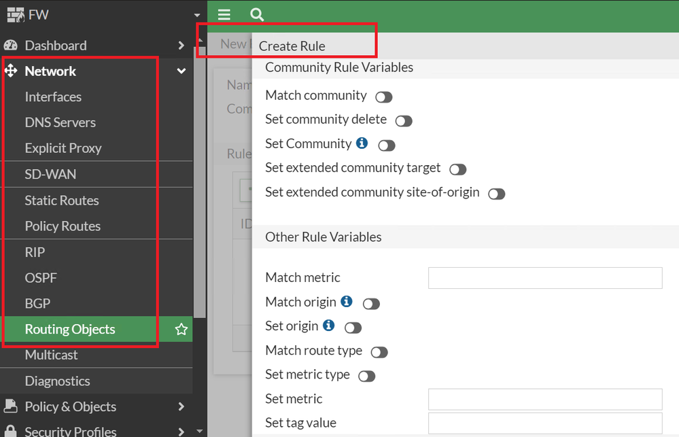Click the info icon next to Set Community
The height and width of the screenshot is (437, 679).
pos(362,143)
